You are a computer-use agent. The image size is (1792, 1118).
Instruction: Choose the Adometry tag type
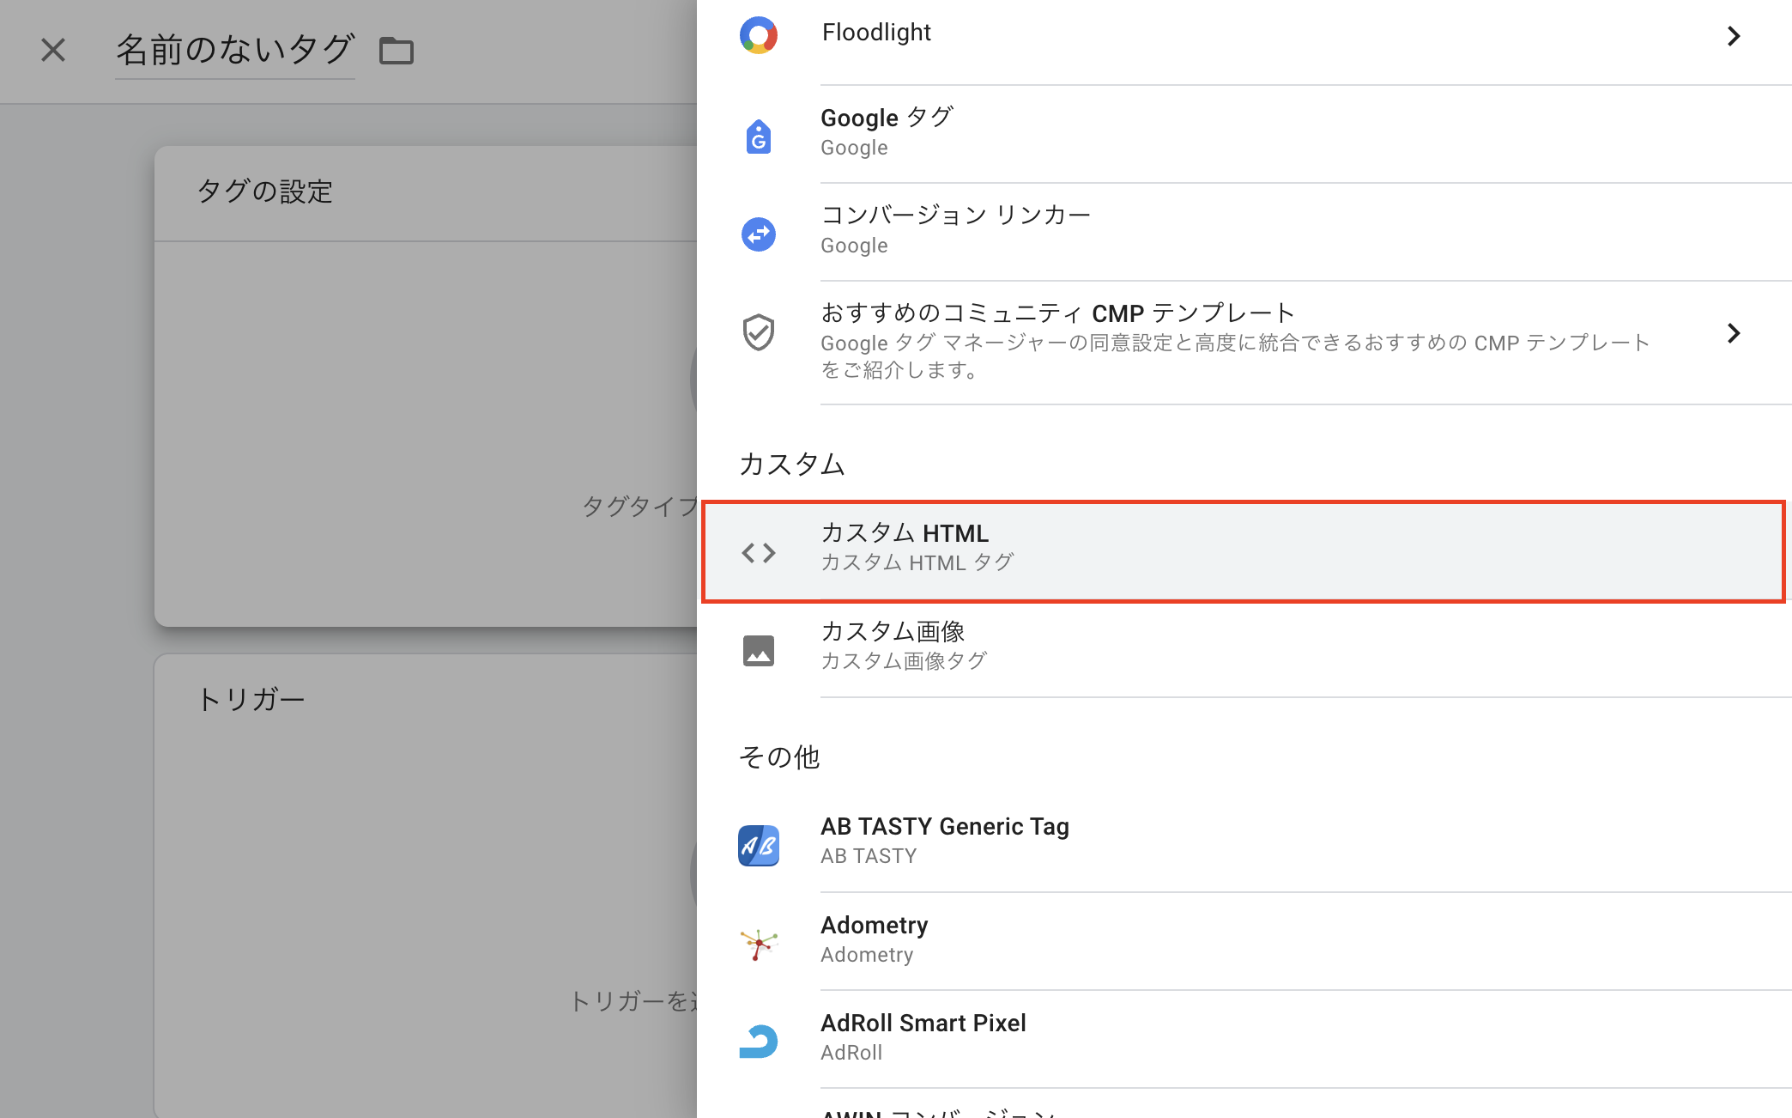point(1244,941)
